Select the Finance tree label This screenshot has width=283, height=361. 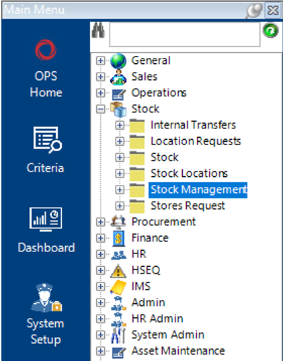[x=150, y=238]
